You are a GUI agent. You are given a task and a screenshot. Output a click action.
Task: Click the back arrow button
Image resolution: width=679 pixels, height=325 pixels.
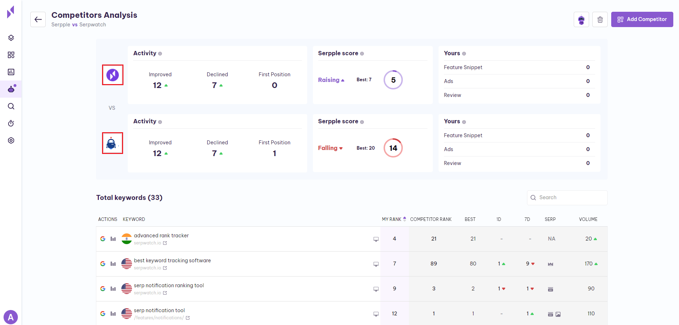38,19
